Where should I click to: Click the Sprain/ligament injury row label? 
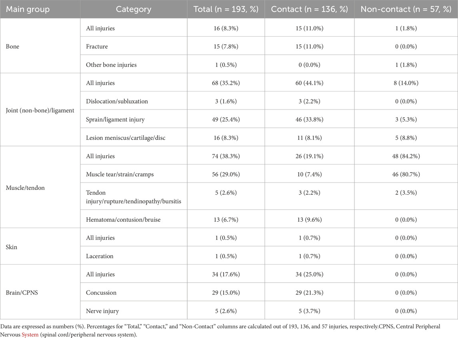coord(115,119)
